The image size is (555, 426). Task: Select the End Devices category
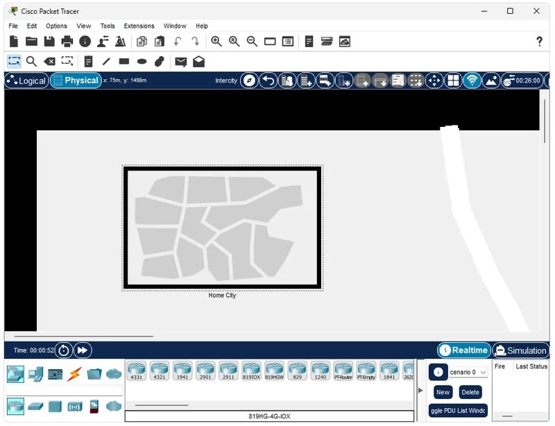[x=35, y=374]
